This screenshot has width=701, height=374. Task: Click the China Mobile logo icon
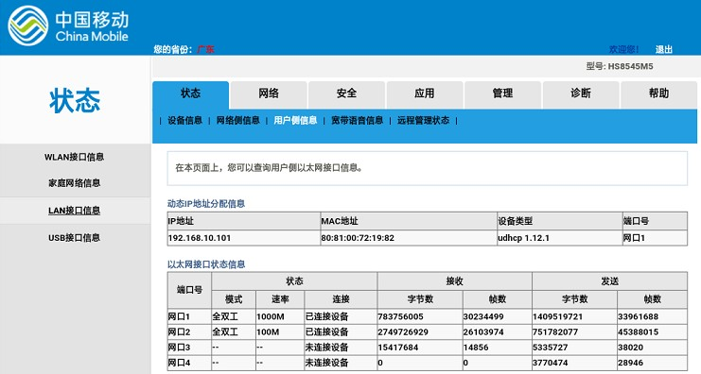(x=27, y=25)
